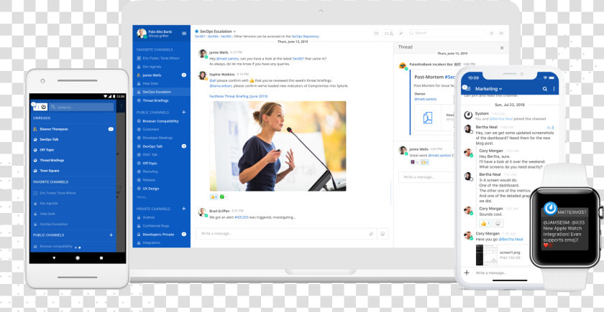Tap Android back navigation triangle

(x=54, y=257)
